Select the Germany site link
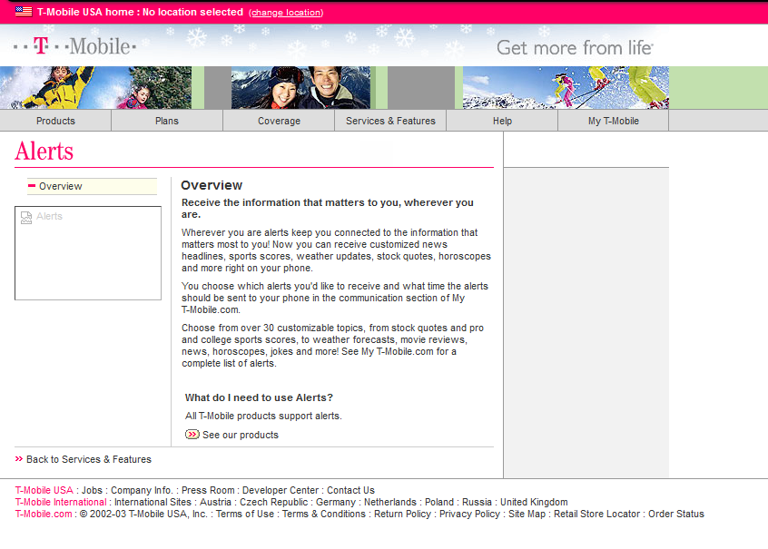This screenshot has width=768, height=549. pyautogui.click(x=336, y=502)
